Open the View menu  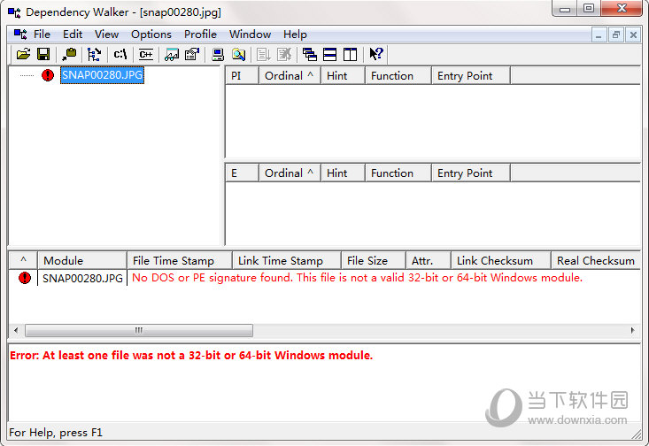pyautogui.click(x=106, y=35)
